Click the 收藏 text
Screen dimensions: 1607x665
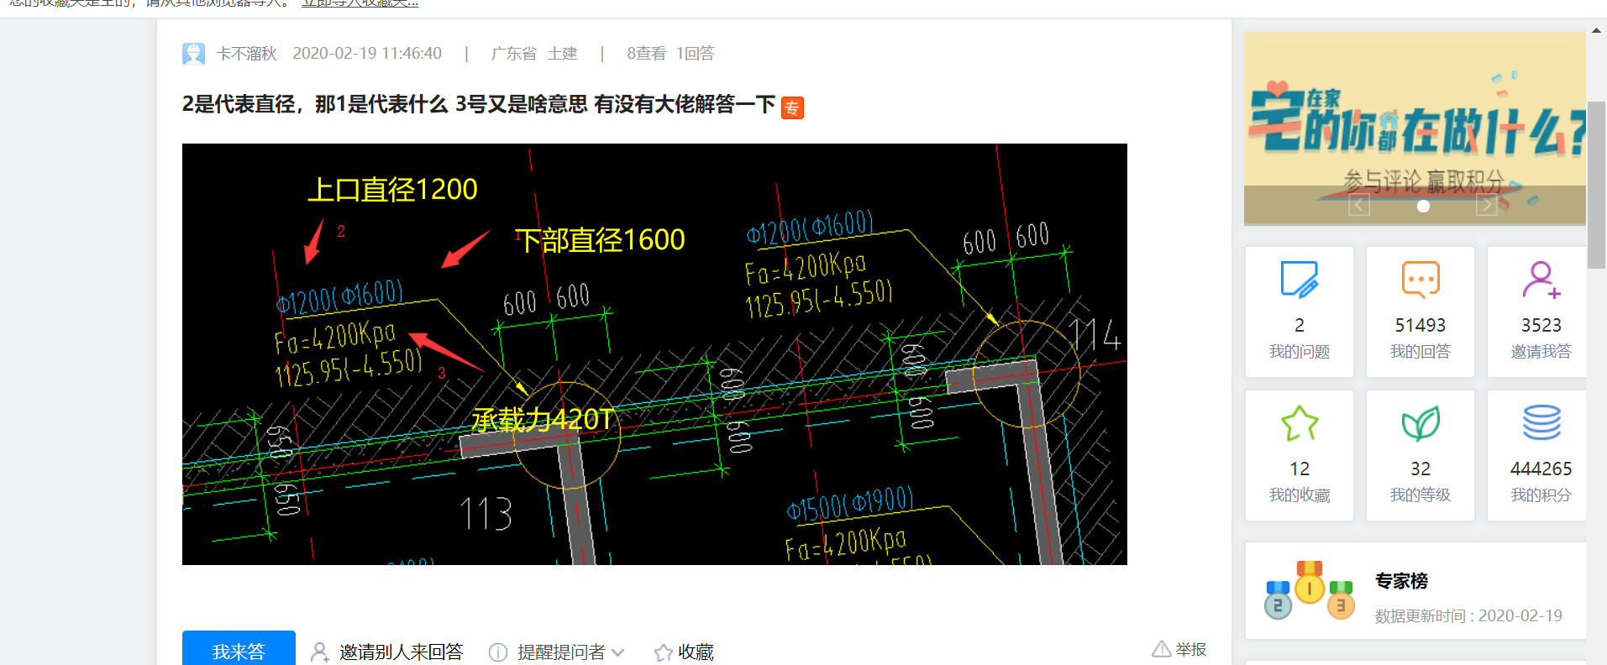(696, 652)
